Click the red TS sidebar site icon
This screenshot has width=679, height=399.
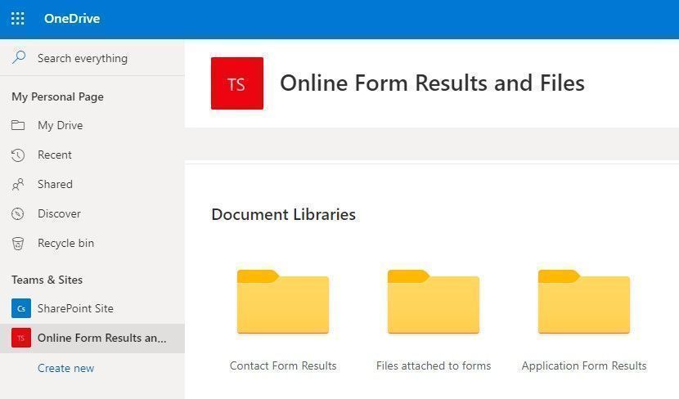point(21,338)
